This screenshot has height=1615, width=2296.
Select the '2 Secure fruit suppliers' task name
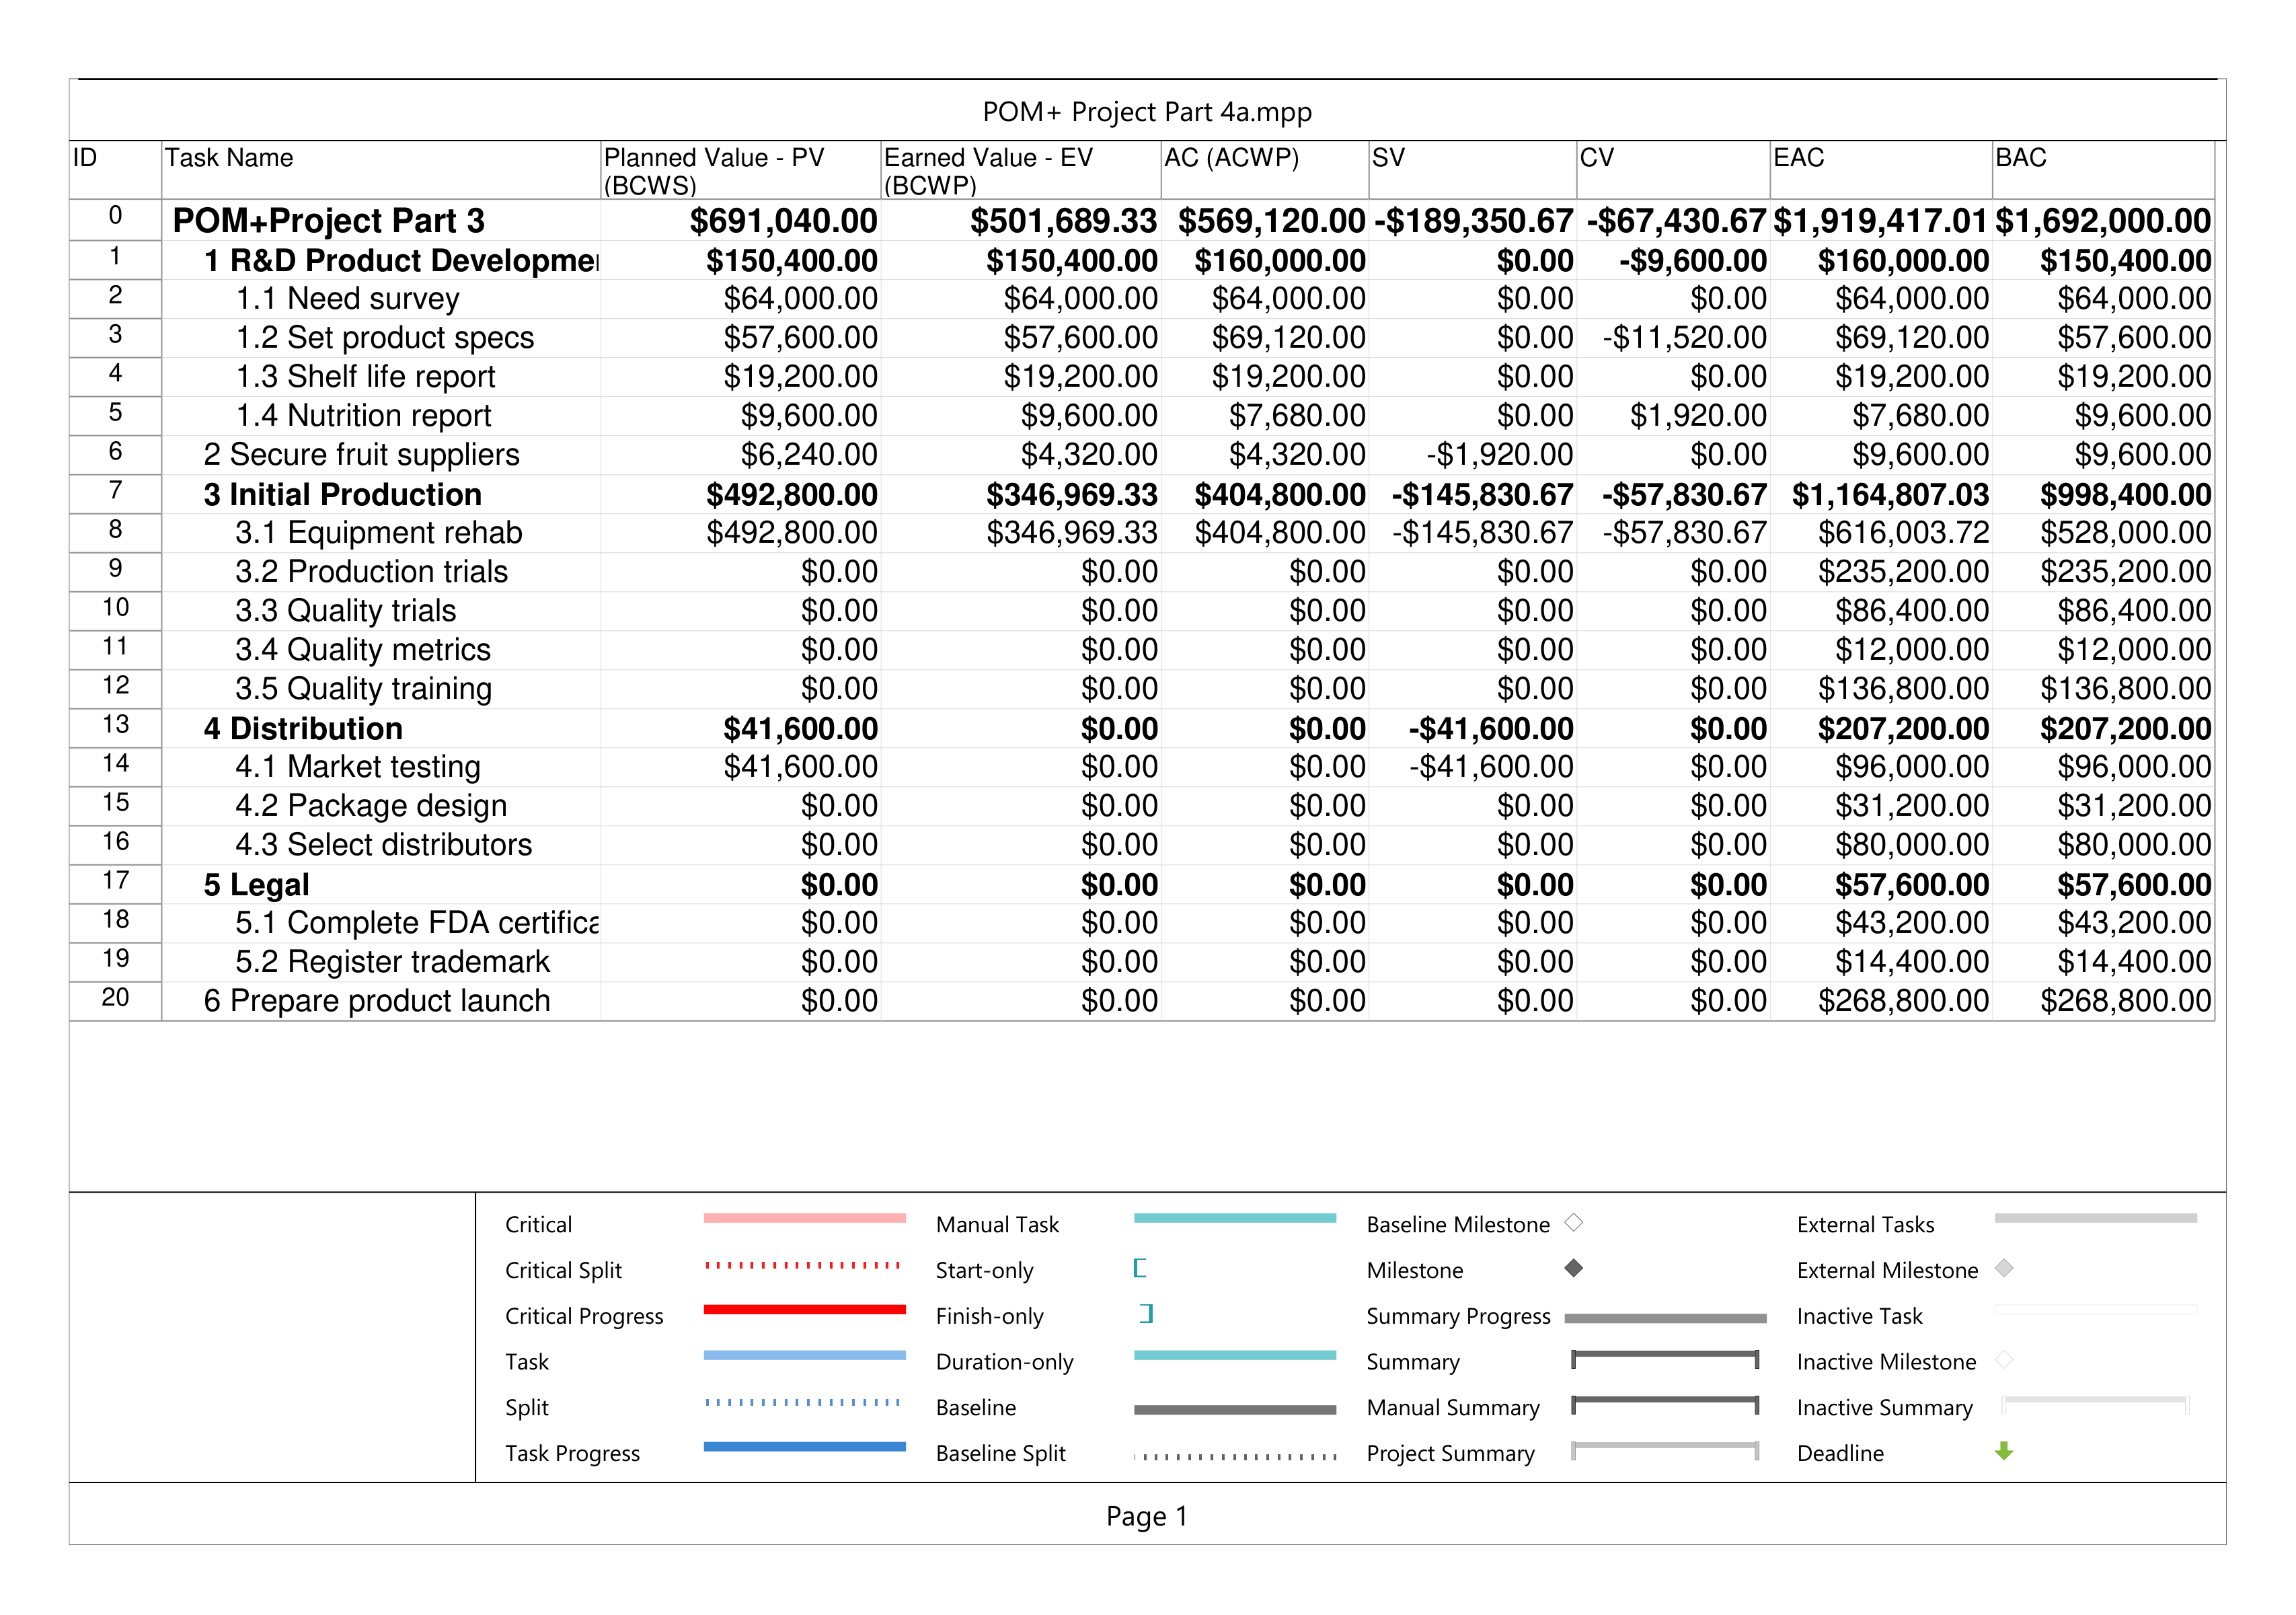361,454
